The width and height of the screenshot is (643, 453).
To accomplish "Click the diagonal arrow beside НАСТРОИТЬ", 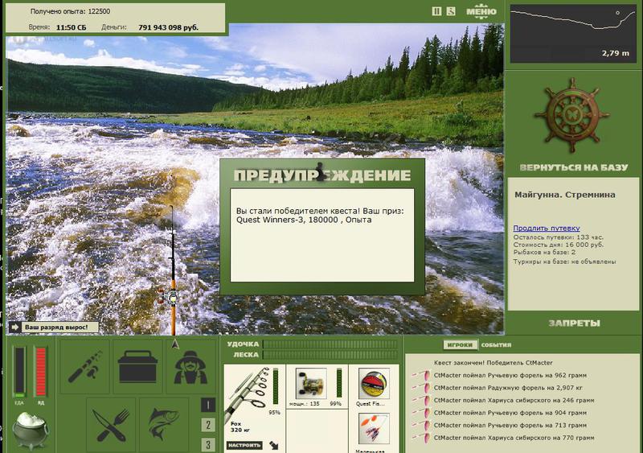I will click(x=274, y=445).
